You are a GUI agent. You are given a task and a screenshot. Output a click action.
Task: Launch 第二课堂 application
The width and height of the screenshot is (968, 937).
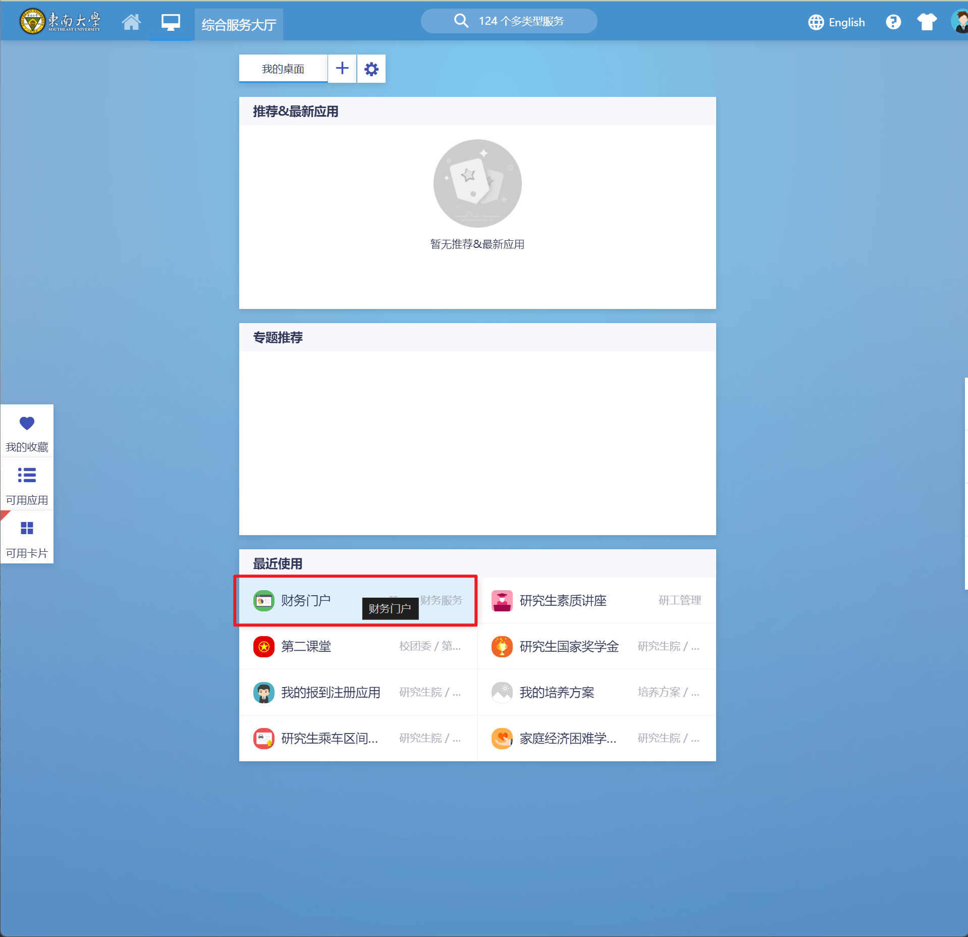coord(306,646)
